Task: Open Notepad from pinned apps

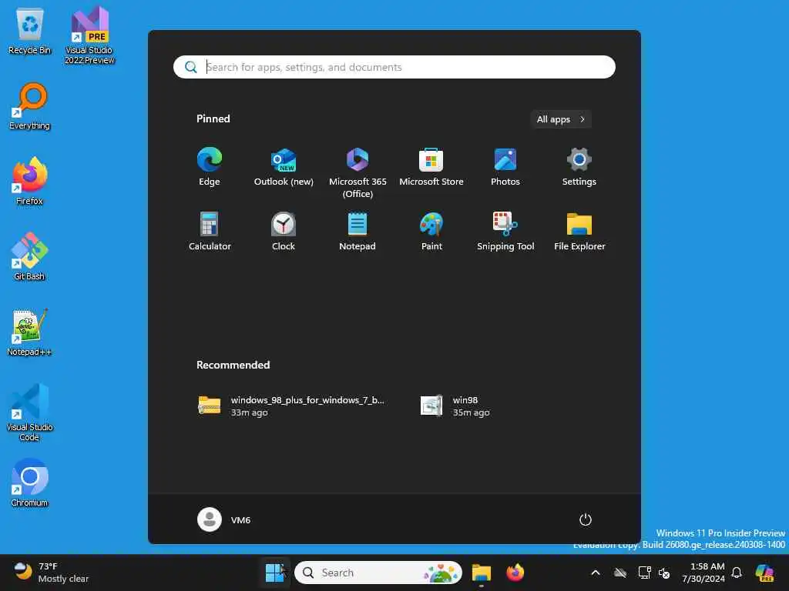Action: coord(358,232)
